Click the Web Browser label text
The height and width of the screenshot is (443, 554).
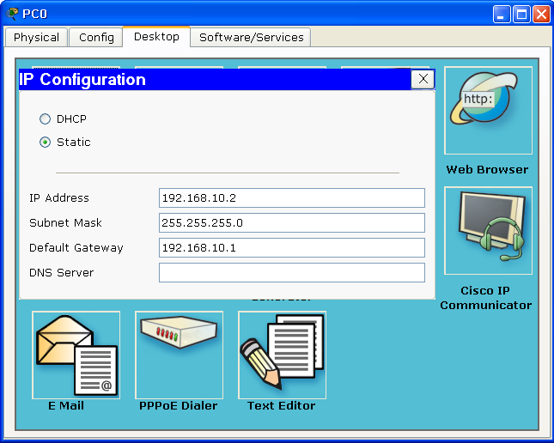(487, 170)
